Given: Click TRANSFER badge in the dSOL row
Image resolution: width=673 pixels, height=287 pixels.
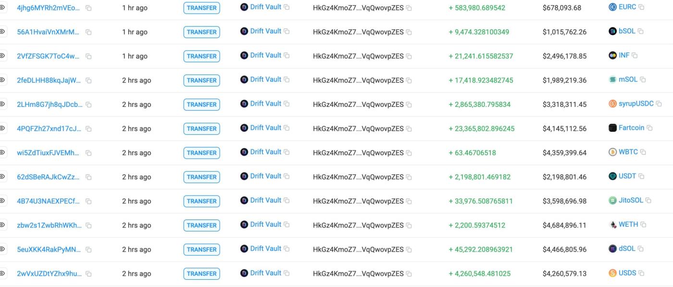Looking at the screenshot, I should click(x=201, y=249).
